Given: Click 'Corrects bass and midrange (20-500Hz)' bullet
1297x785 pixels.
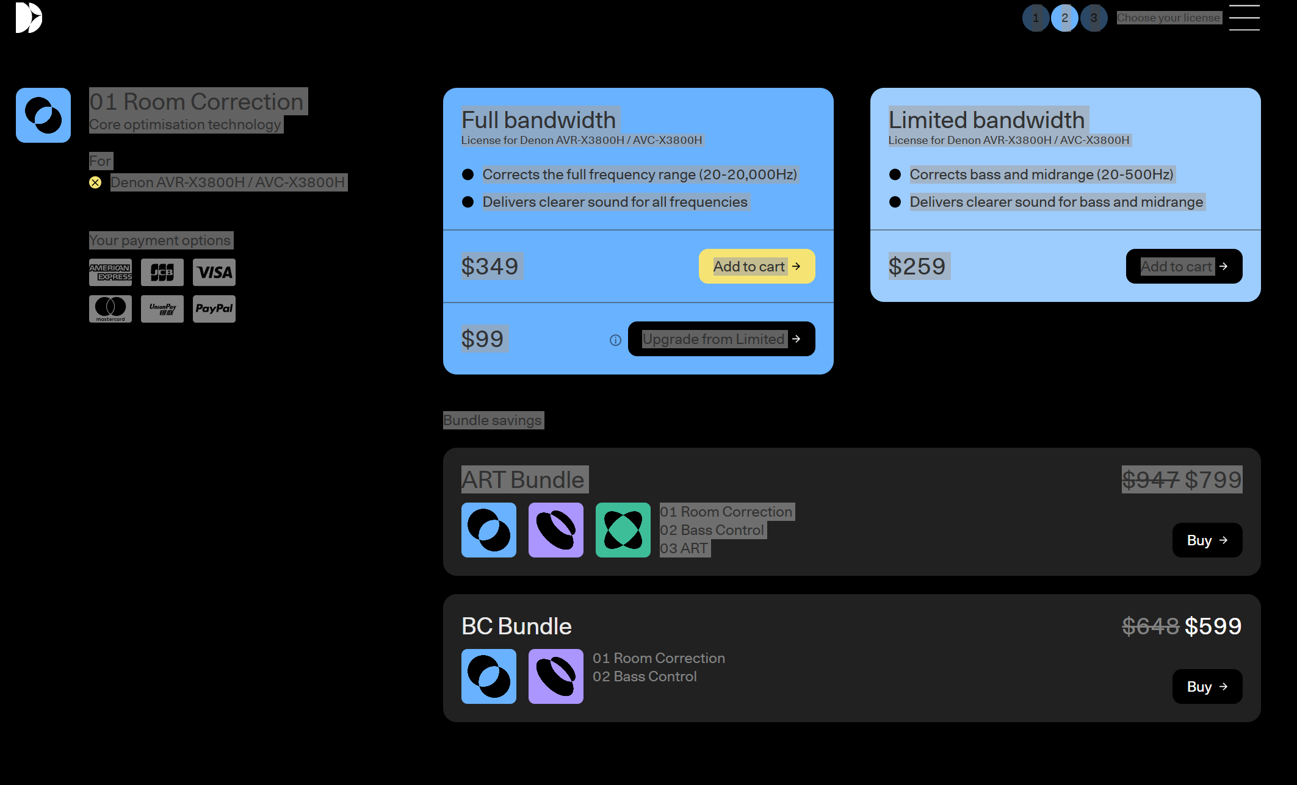Looking at the screenshot, I should [x=1041, y=174].
